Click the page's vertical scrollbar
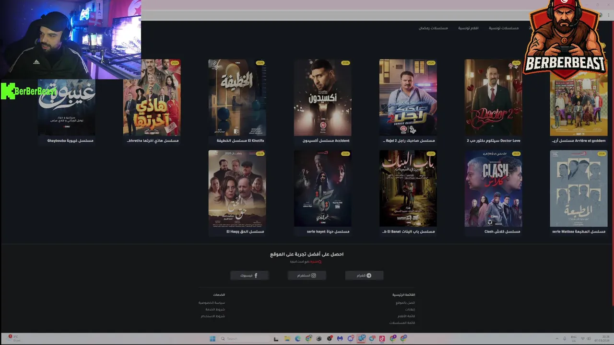 [612, 163]
